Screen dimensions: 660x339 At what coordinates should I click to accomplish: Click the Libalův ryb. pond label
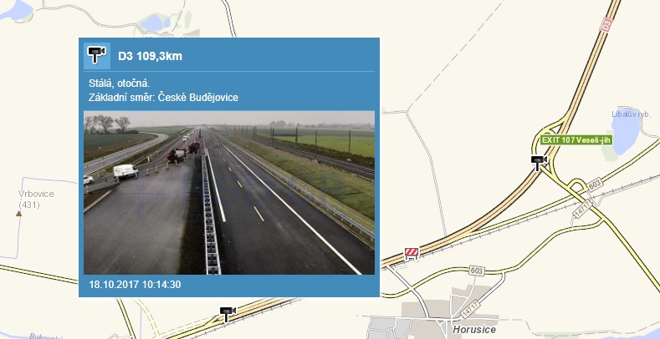(631, 114)
